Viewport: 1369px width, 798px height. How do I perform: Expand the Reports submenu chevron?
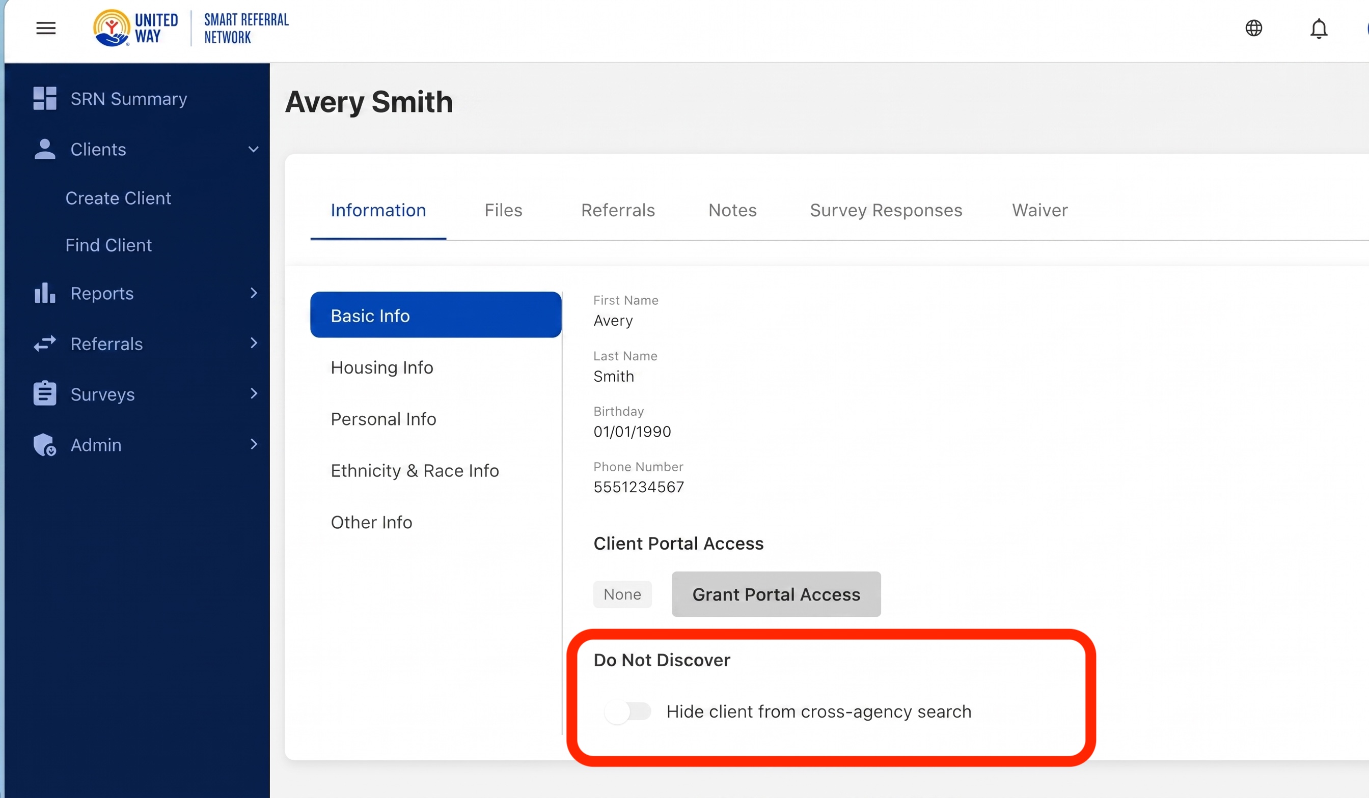tap(254, 293)
